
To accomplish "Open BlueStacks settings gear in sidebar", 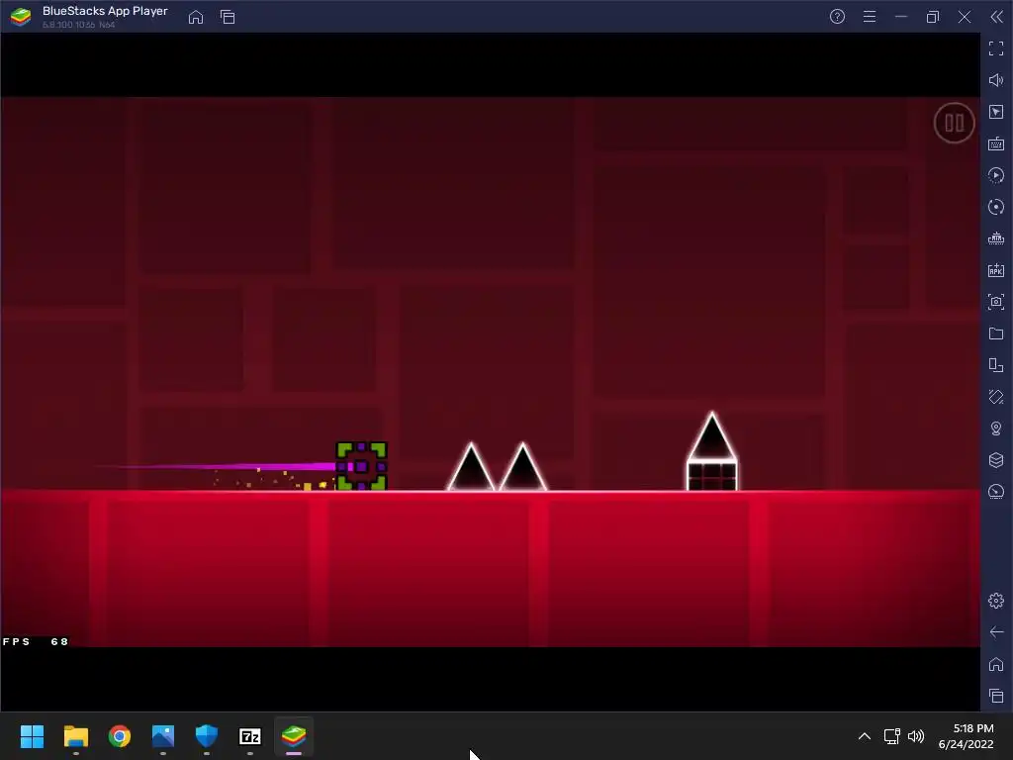I will click(996, 601).
